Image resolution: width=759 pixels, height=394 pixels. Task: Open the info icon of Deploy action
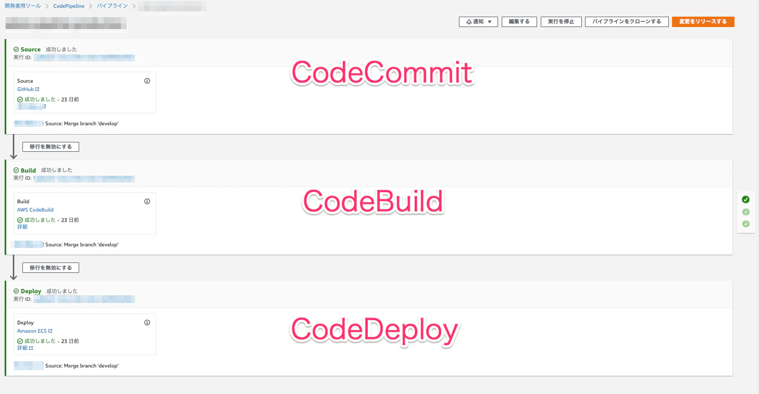(x=147, y=322)
